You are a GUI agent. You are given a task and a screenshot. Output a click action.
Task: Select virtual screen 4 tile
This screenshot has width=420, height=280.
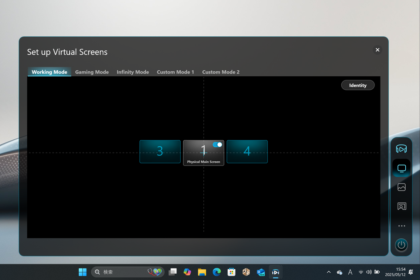point(247,152)
